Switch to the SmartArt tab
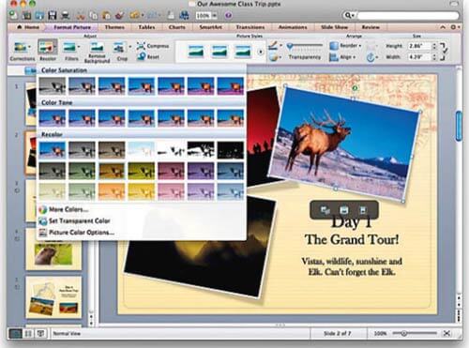 211,27
